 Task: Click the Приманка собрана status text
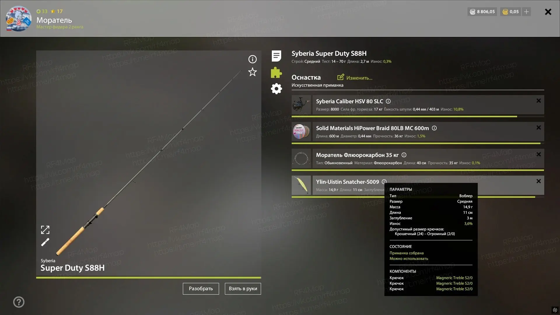click(407, 253)
